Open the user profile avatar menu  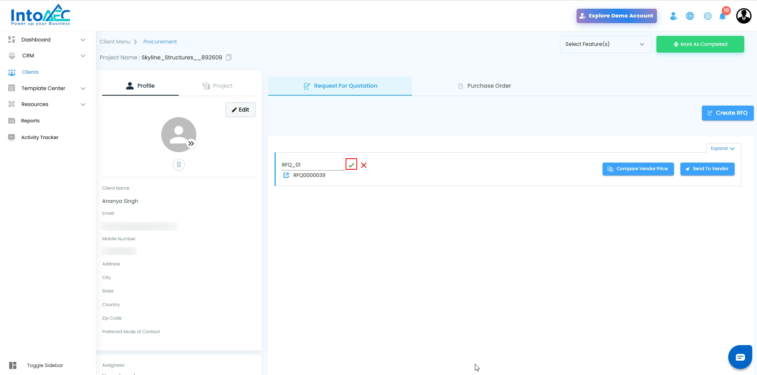click(744, 16)
